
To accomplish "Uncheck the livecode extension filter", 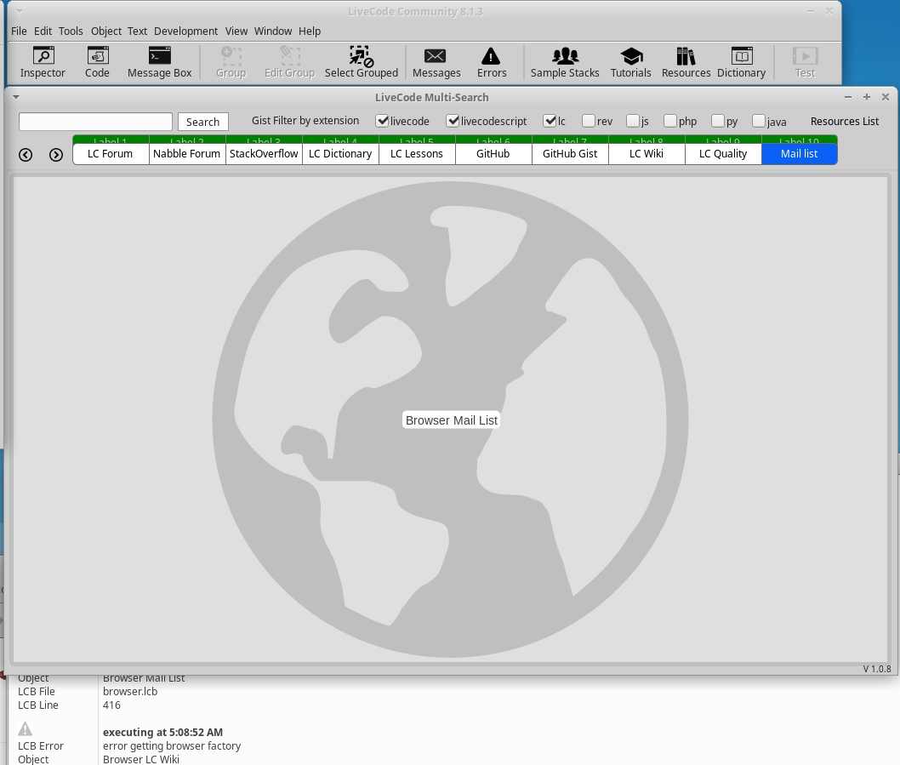I will point(383,121).
